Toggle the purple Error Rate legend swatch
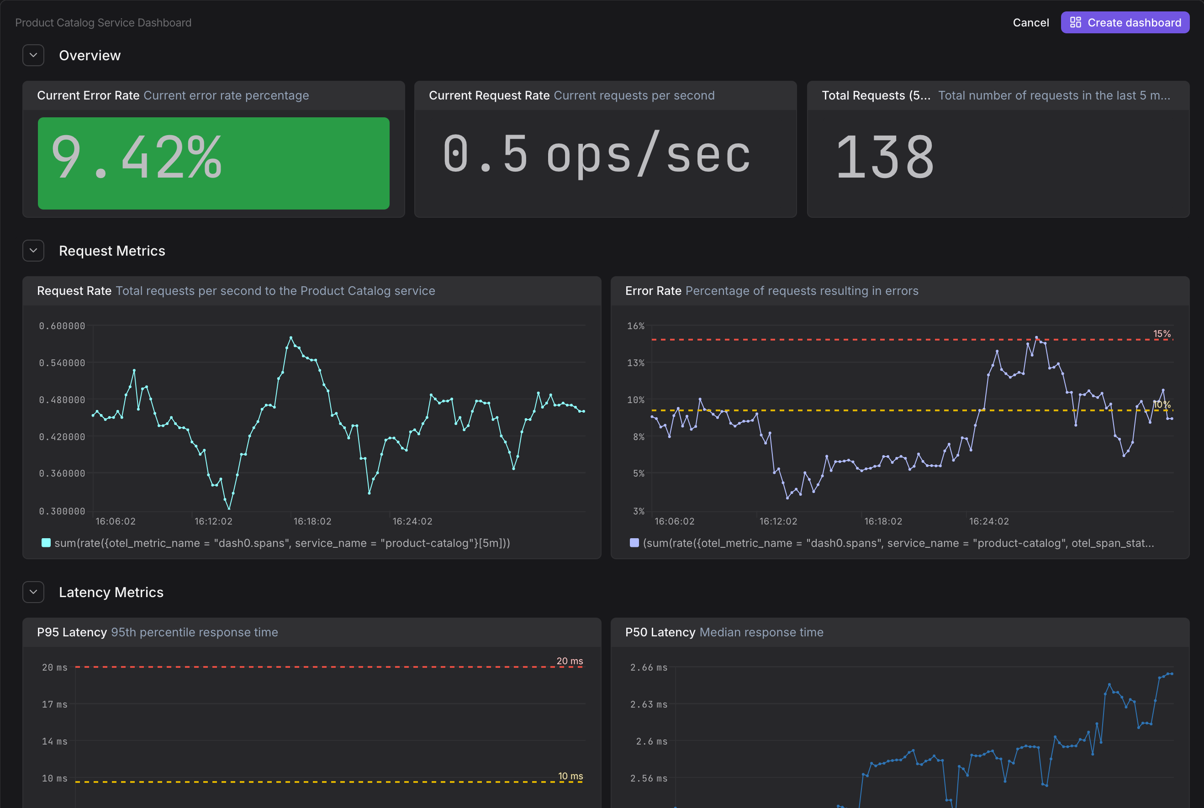 point(634,543)
